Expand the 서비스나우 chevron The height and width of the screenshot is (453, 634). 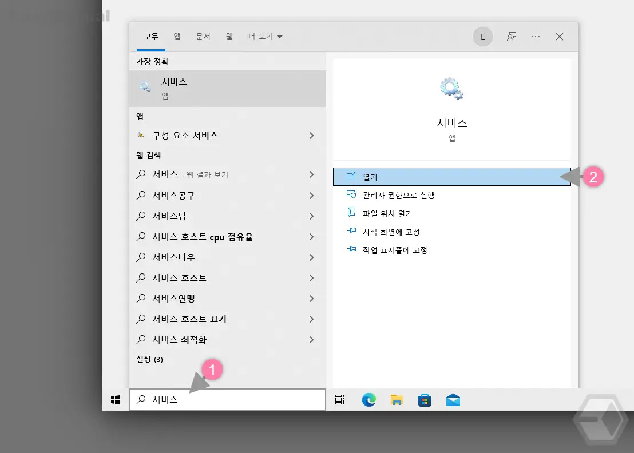coord(311,257)
